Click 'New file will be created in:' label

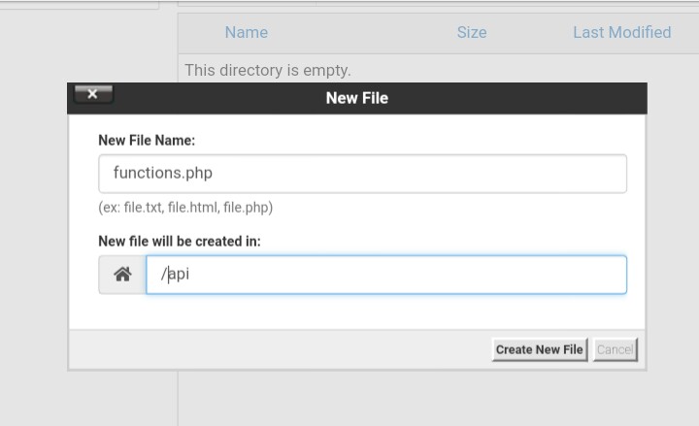(180, 241)
